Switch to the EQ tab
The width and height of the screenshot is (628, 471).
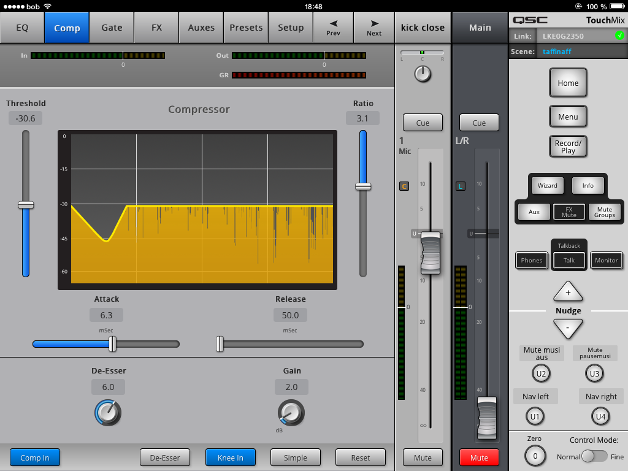click(23, 28)
